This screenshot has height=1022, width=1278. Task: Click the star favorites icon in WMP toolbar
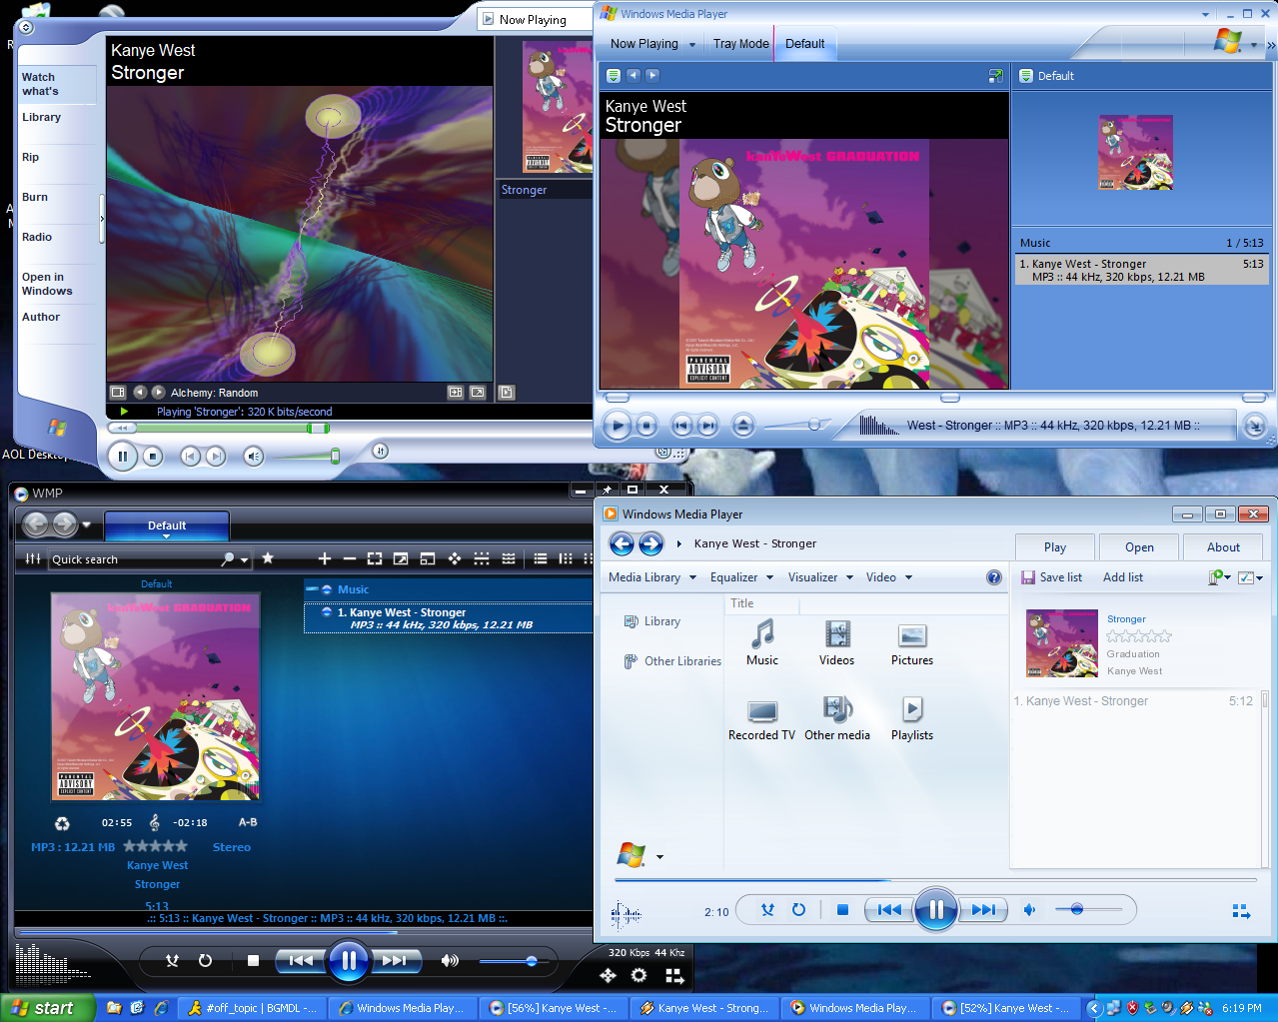pos(268,558)
